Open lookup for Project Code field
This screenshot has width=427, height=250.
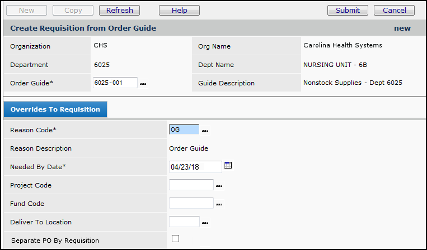(219, 186)
